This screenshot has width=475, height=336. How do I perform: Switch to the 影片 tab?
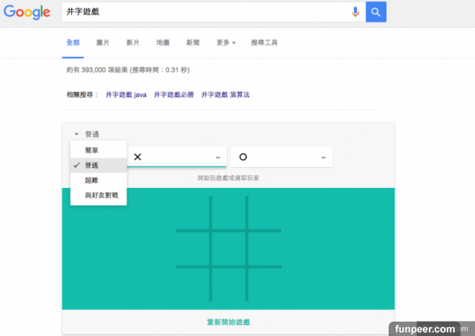click(132, 43)
